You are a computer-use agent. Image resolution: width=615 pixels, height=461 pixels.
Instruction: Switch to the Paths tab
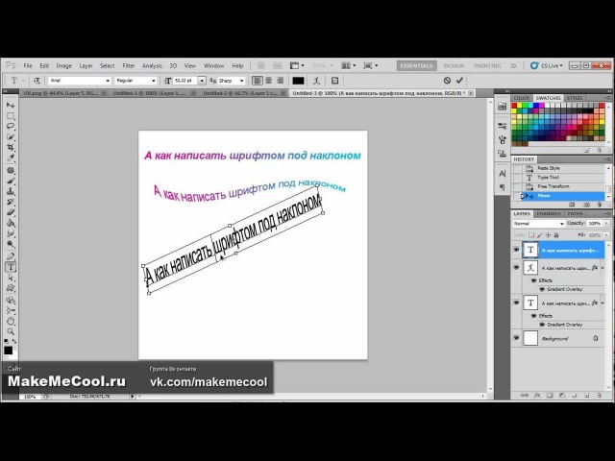tap(575, 213)
